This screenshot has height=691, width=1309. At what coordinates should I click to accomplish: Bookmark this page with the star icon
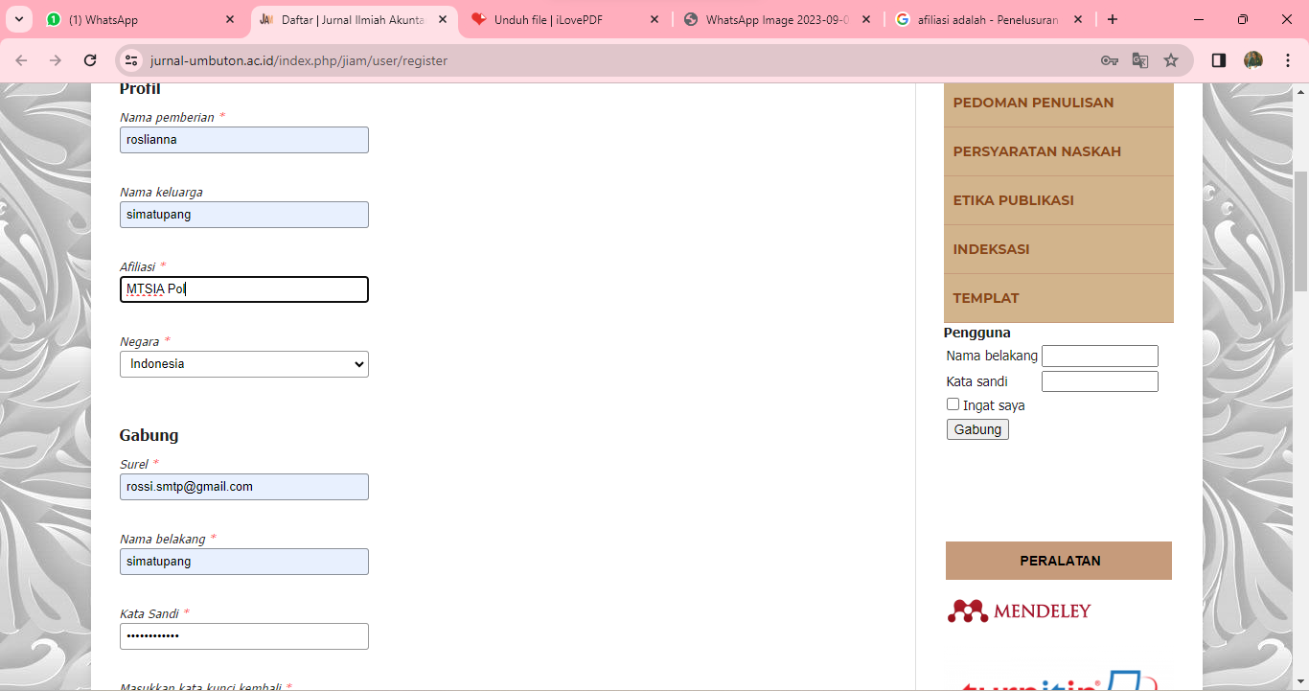point(1171,60)
